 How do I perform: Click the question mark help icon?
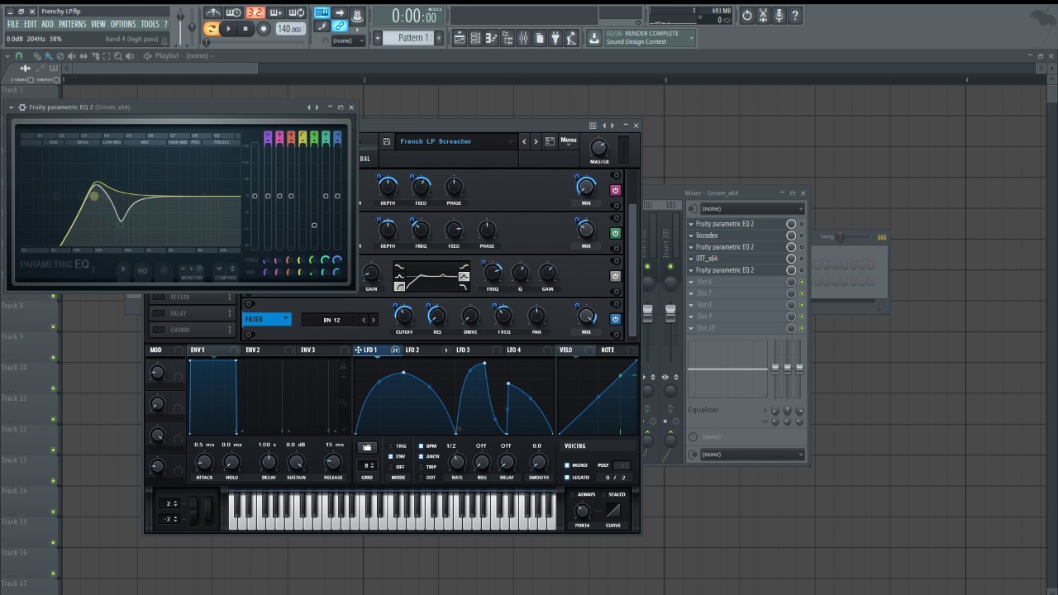pyautogui.click(x=794, y=15)
